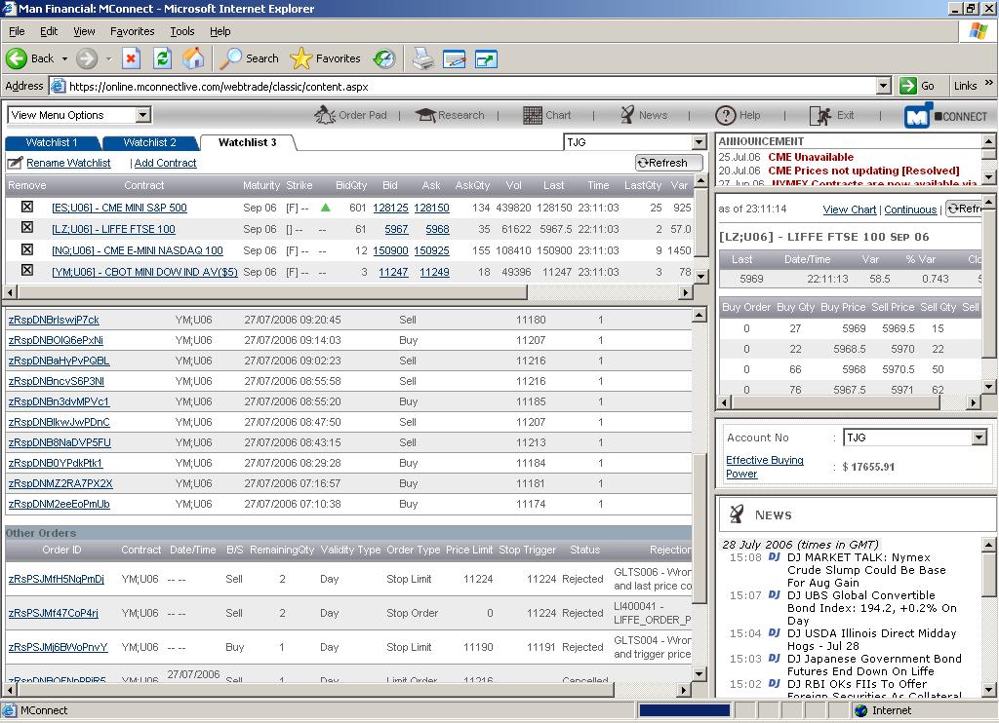Click the Go arrow button
Viewport: 999px width, 723px height.
tap(917, 86)
